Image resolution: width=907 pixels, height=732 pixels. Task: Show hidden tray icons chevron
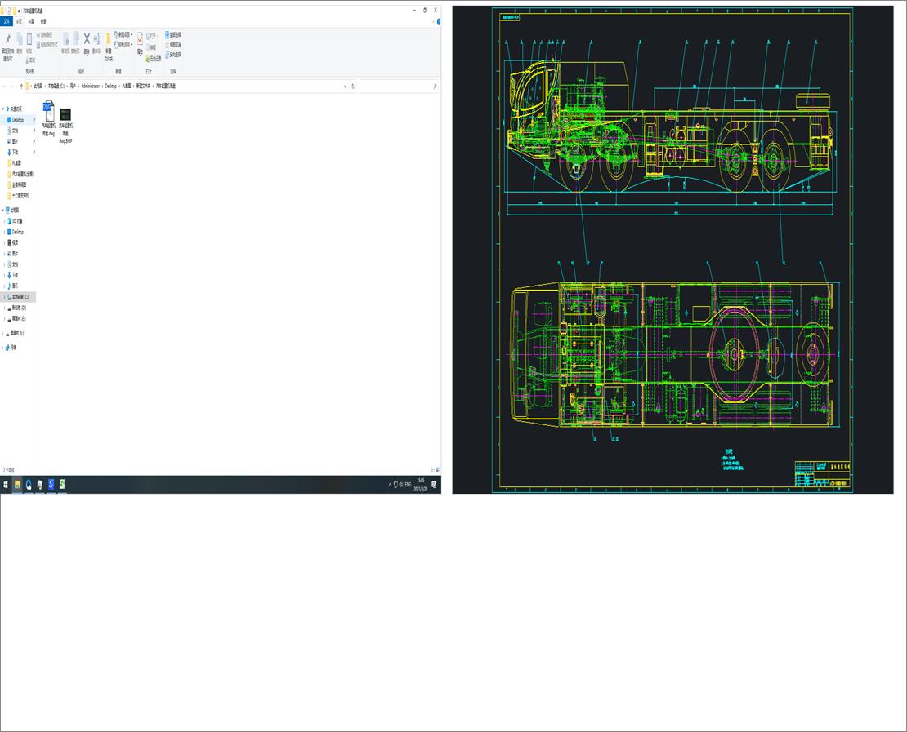(x=391, y=485)
